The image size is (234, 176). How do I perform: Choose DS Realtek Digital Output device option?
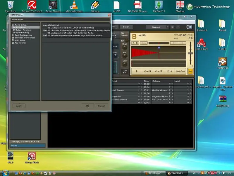click(75, 35)
